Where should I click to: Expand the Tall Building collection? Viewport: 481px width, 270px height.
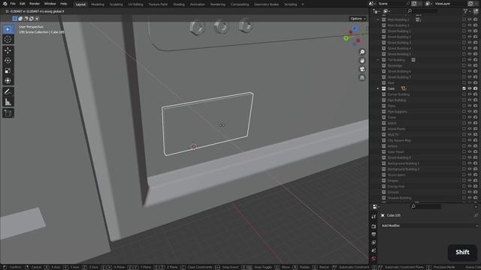pos(378,60)
